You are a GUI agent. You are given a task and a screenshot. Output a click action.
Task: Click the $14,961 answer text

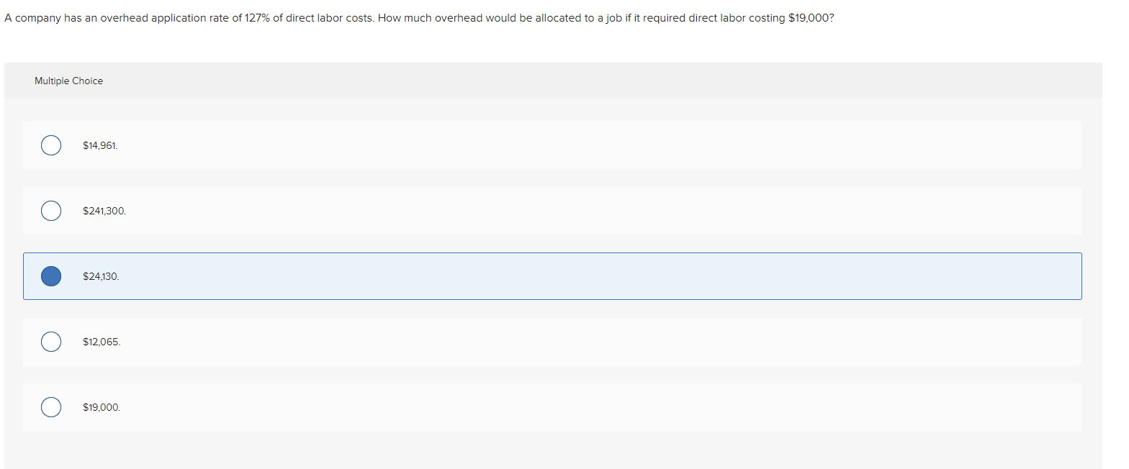point(101,145)
